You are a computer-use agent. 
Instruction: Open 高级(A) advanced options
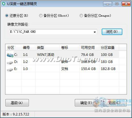pos(17,103)
